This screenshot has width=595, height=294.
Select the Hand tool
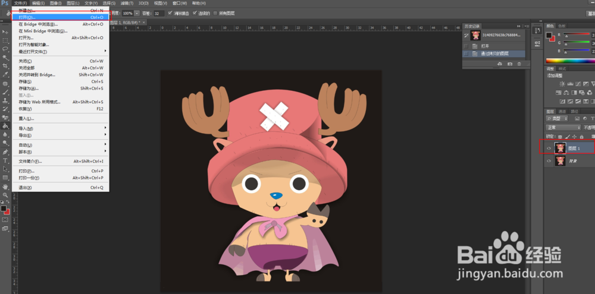(5, 186)
